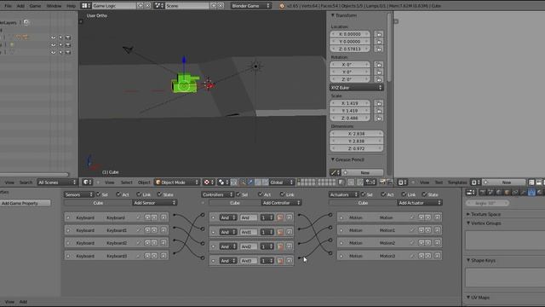This screenshot has width=545, height=307.
Task: Open the Add Controller dropdown
Action: (x=281, y=203)
